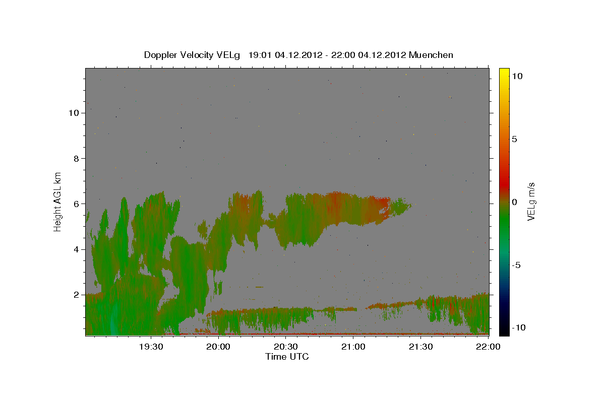This screenshot has width=605, height=403.
Task: Click the plot title 'Doppler Velocity VELg'
Action: [x=193, y=55]
